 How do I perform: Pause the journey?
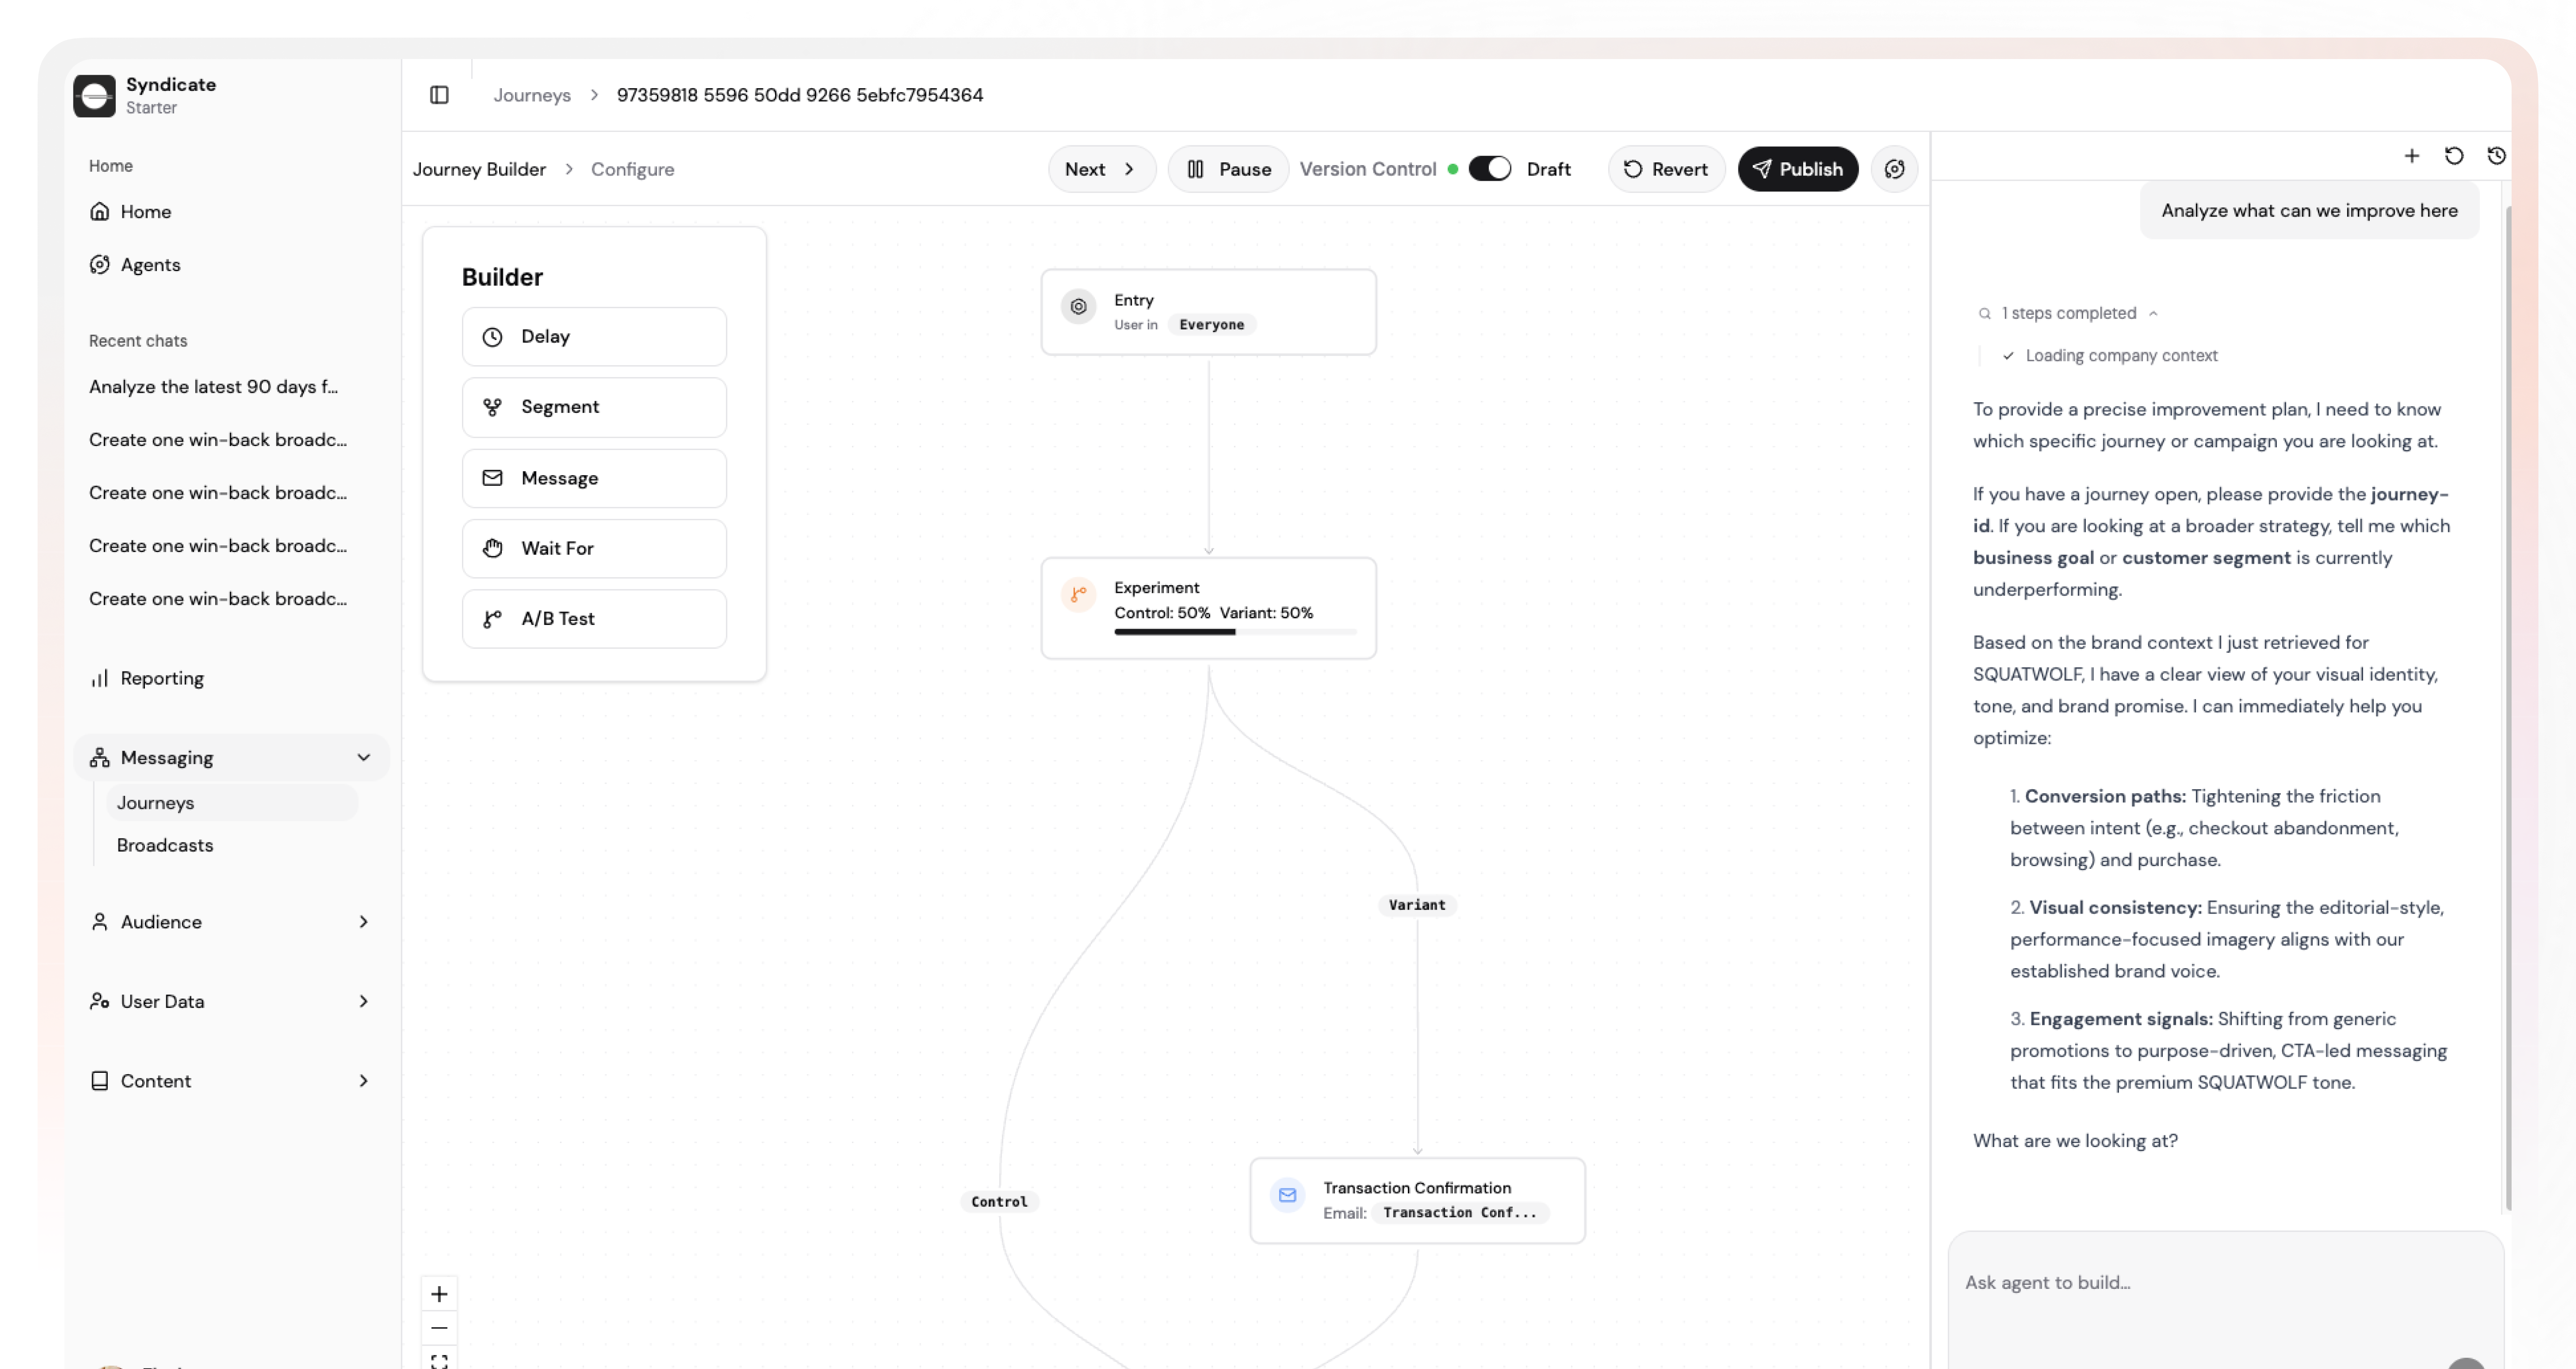point(1228,169)
